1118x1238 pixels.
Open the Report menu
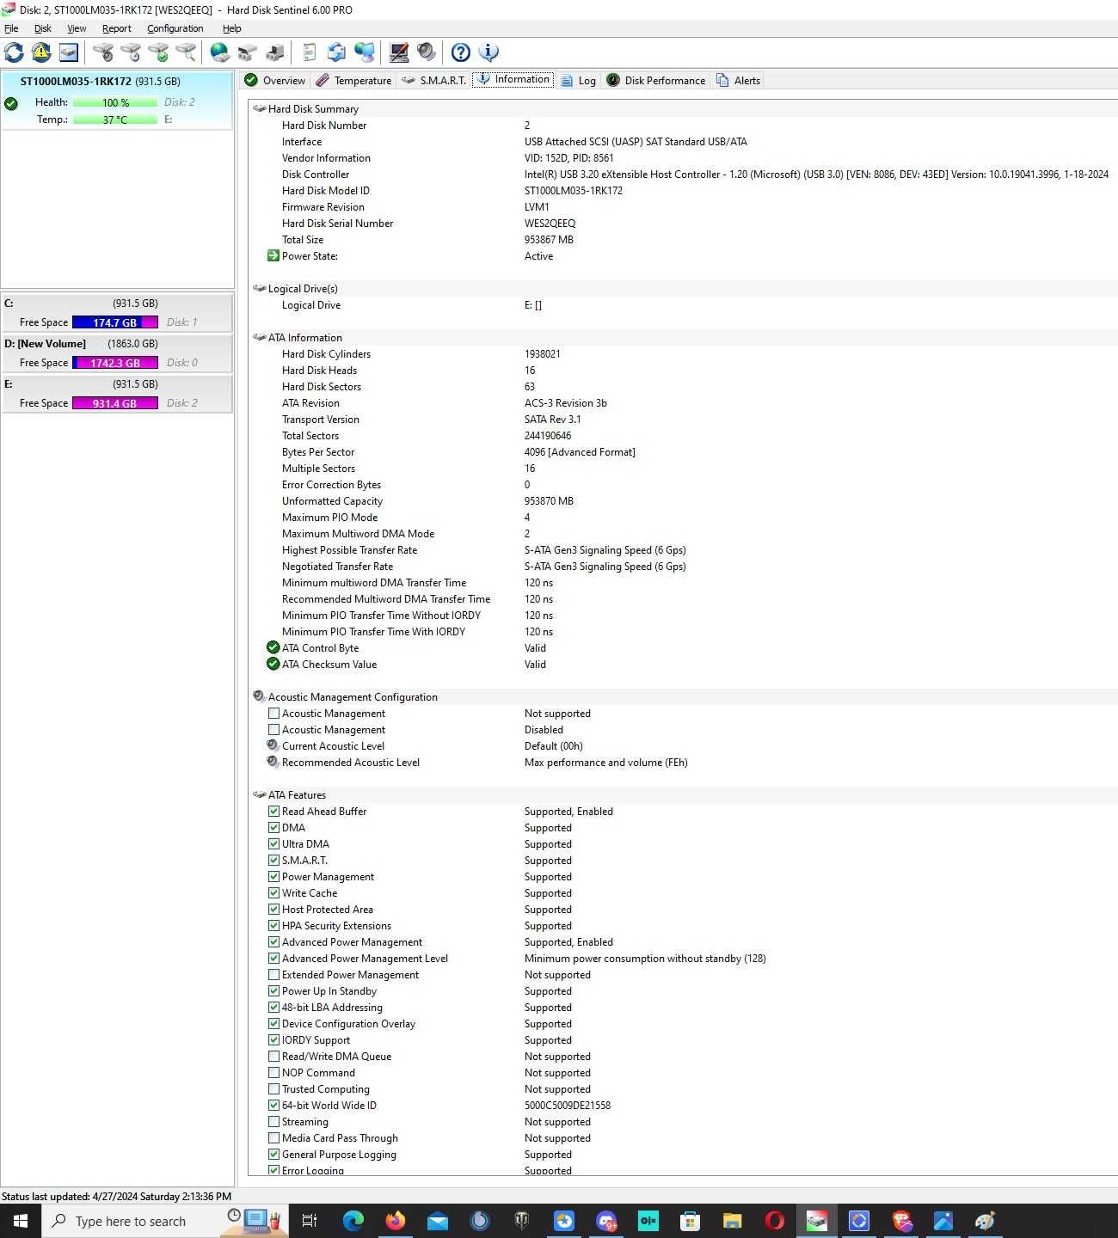[116, 28]
